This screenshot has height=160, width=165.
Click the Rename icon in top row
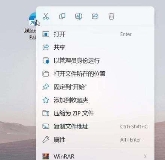(x=79, y=16)
